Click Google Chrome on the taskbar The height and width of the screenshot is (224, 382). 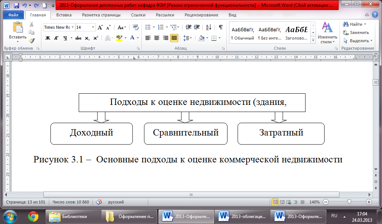tap(33, 217)
